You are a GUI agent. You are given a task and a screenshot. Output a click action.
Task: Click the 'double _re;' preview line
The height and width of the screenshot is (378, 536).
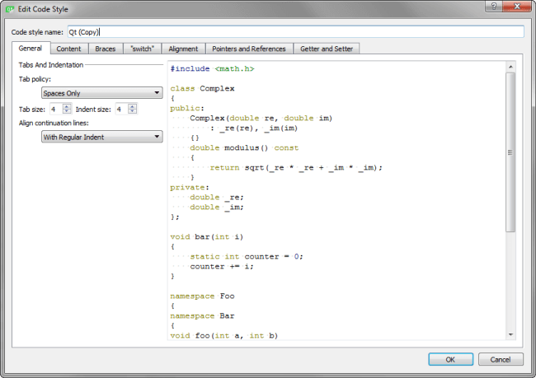217,198
